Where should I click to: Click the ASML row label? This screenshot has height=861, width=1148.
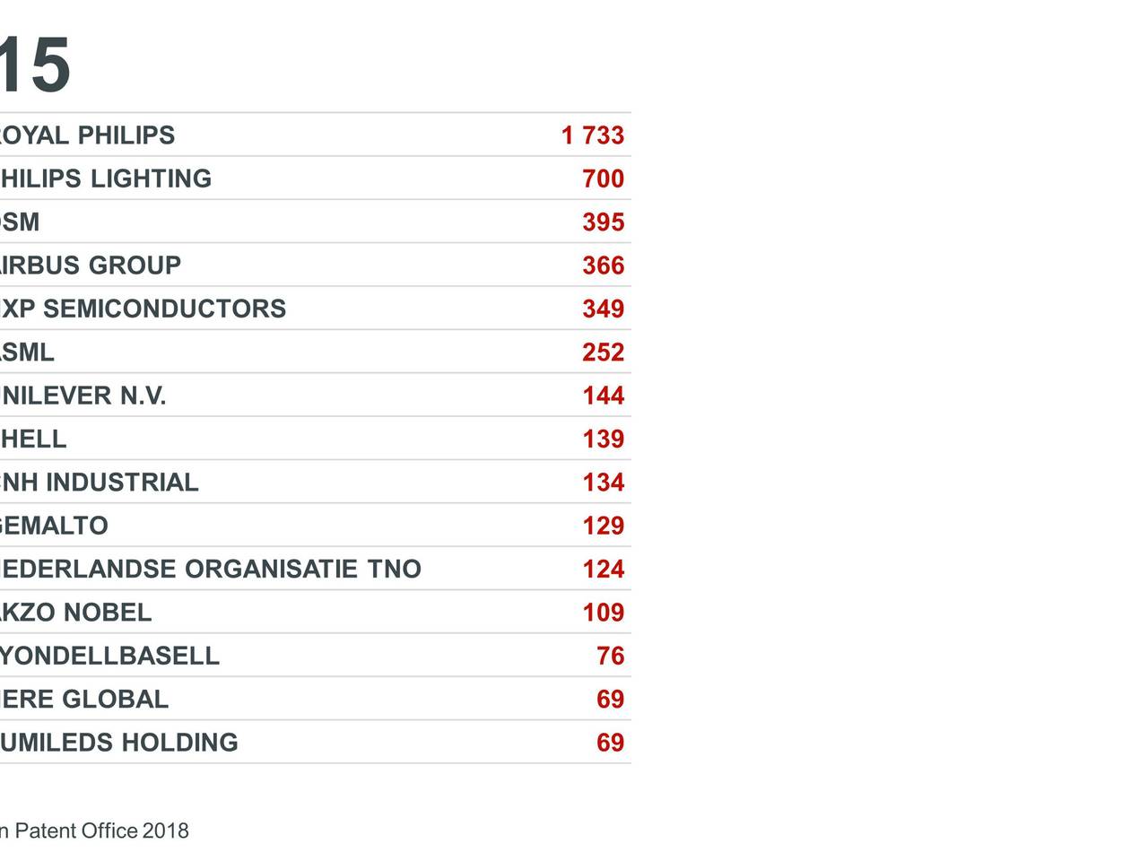pyautogui.click(x=27, y=352)
